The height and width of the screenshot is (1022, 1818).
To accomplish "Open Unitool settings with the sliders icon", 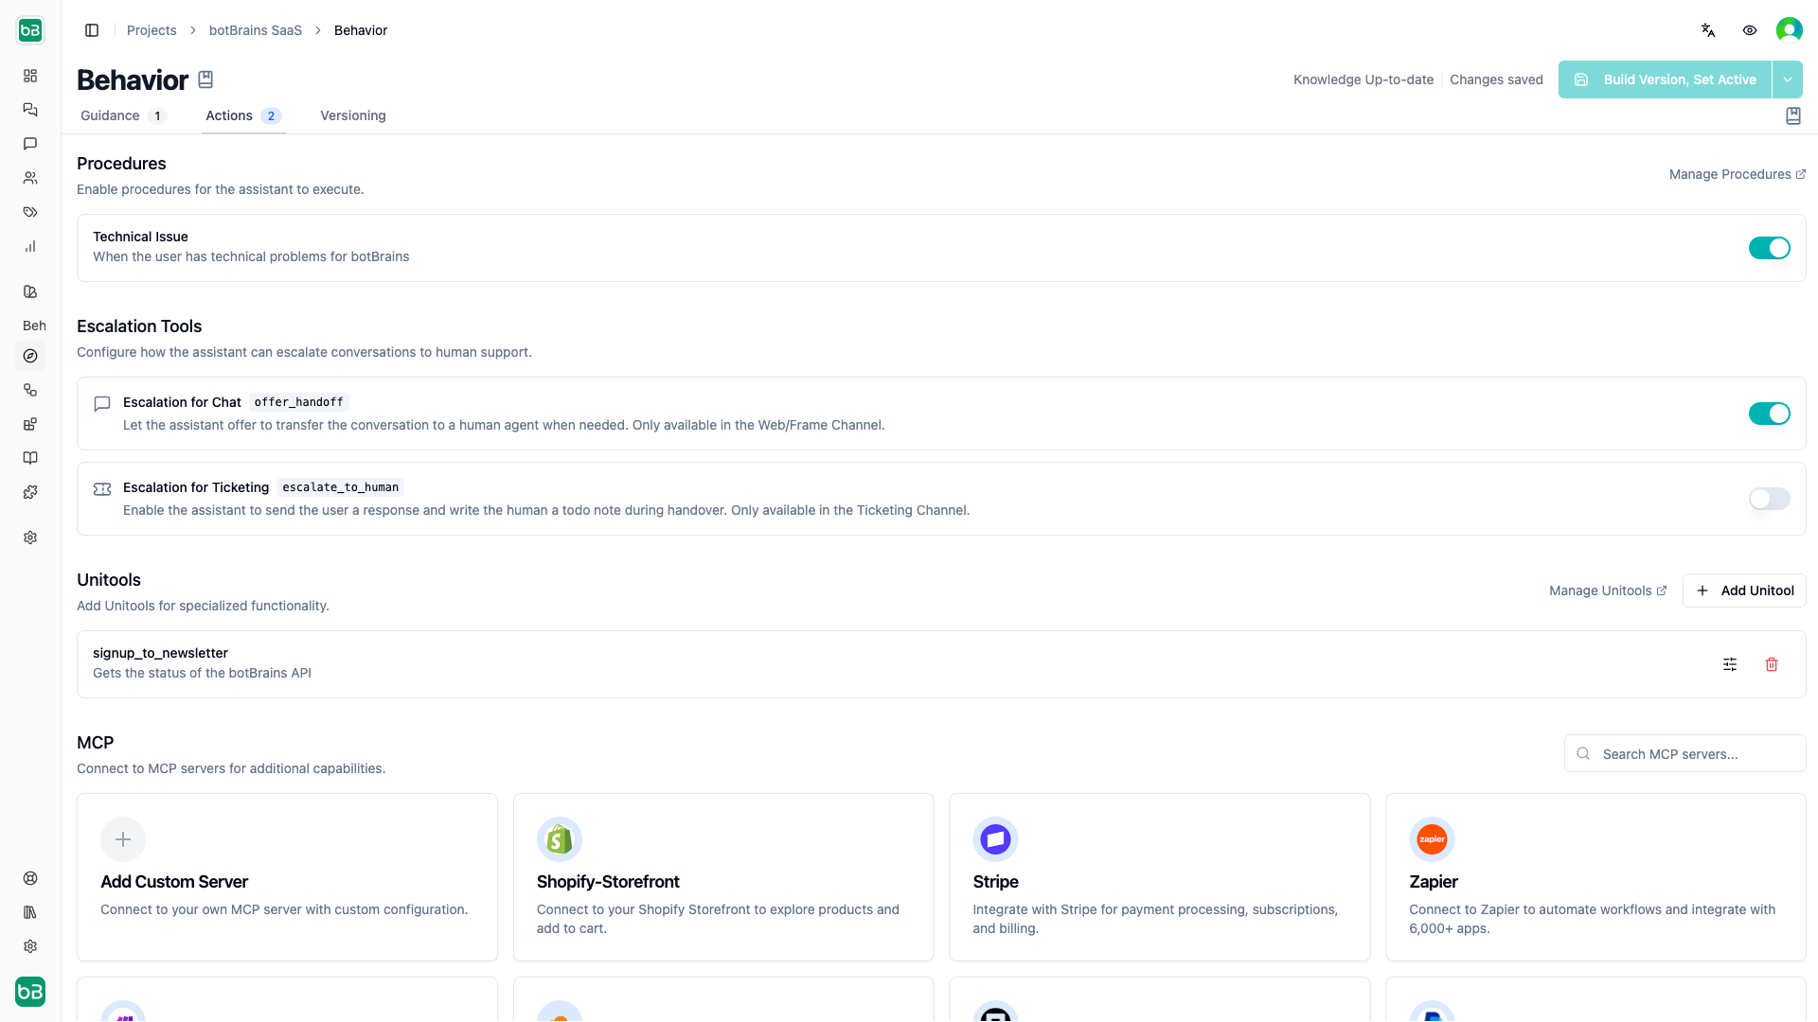I will pyautogui.click(x=1730, y=664).
